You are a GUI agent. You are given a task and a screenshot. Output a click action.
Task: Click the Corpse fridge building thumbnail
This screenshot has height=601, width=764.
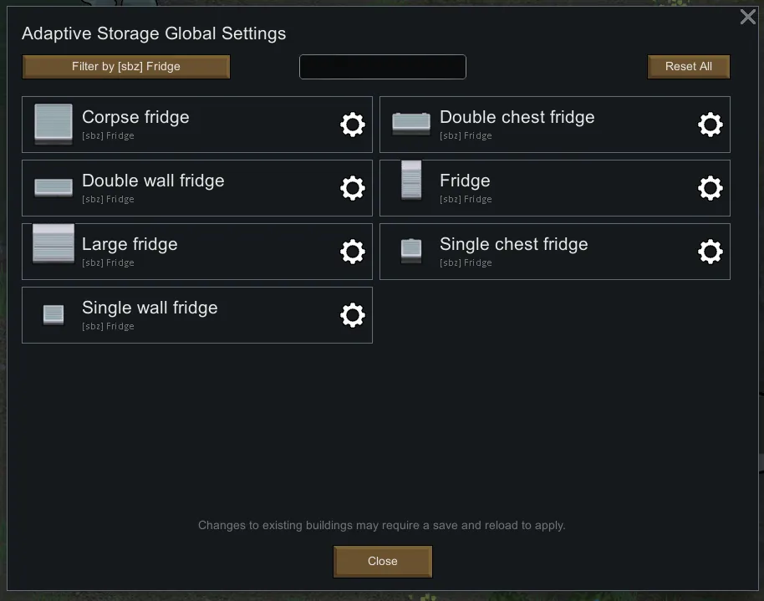53,125
